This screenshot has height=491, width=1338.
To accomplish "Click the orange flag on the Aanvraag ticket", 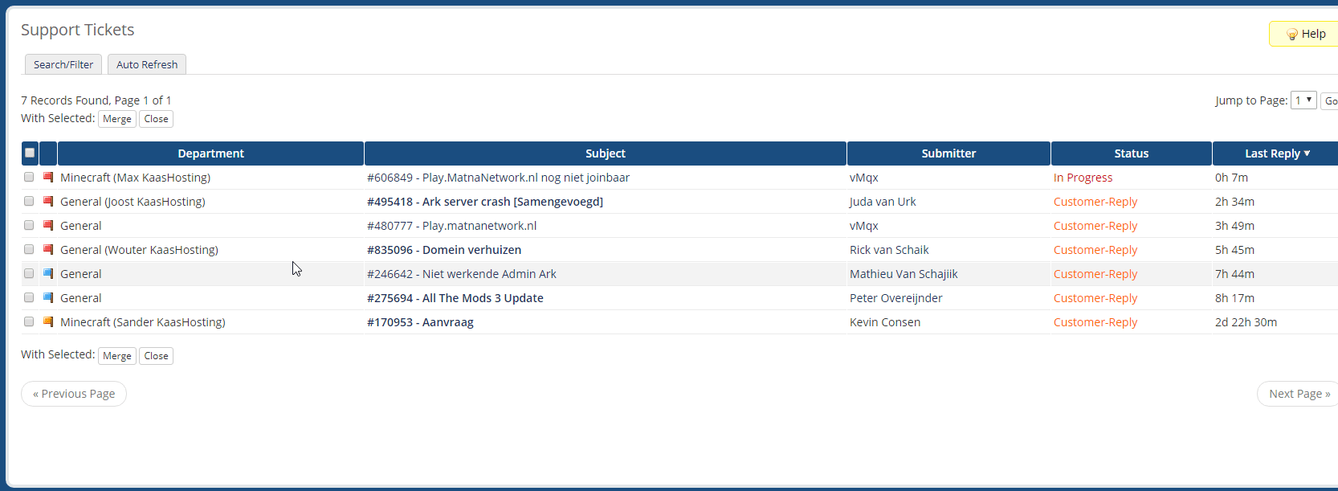I will (48, 322).
